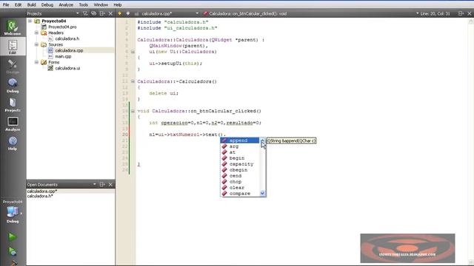Open the Design mode
The width and height of the screenshot is (474, 266).
[x=13, y=66]
